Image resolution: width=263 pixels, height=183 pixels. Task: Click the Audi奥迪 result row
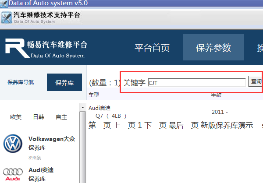coord(100,108)
